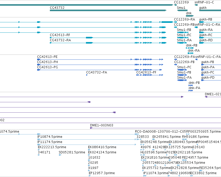Choose EST label 91997

coord(93,168)
